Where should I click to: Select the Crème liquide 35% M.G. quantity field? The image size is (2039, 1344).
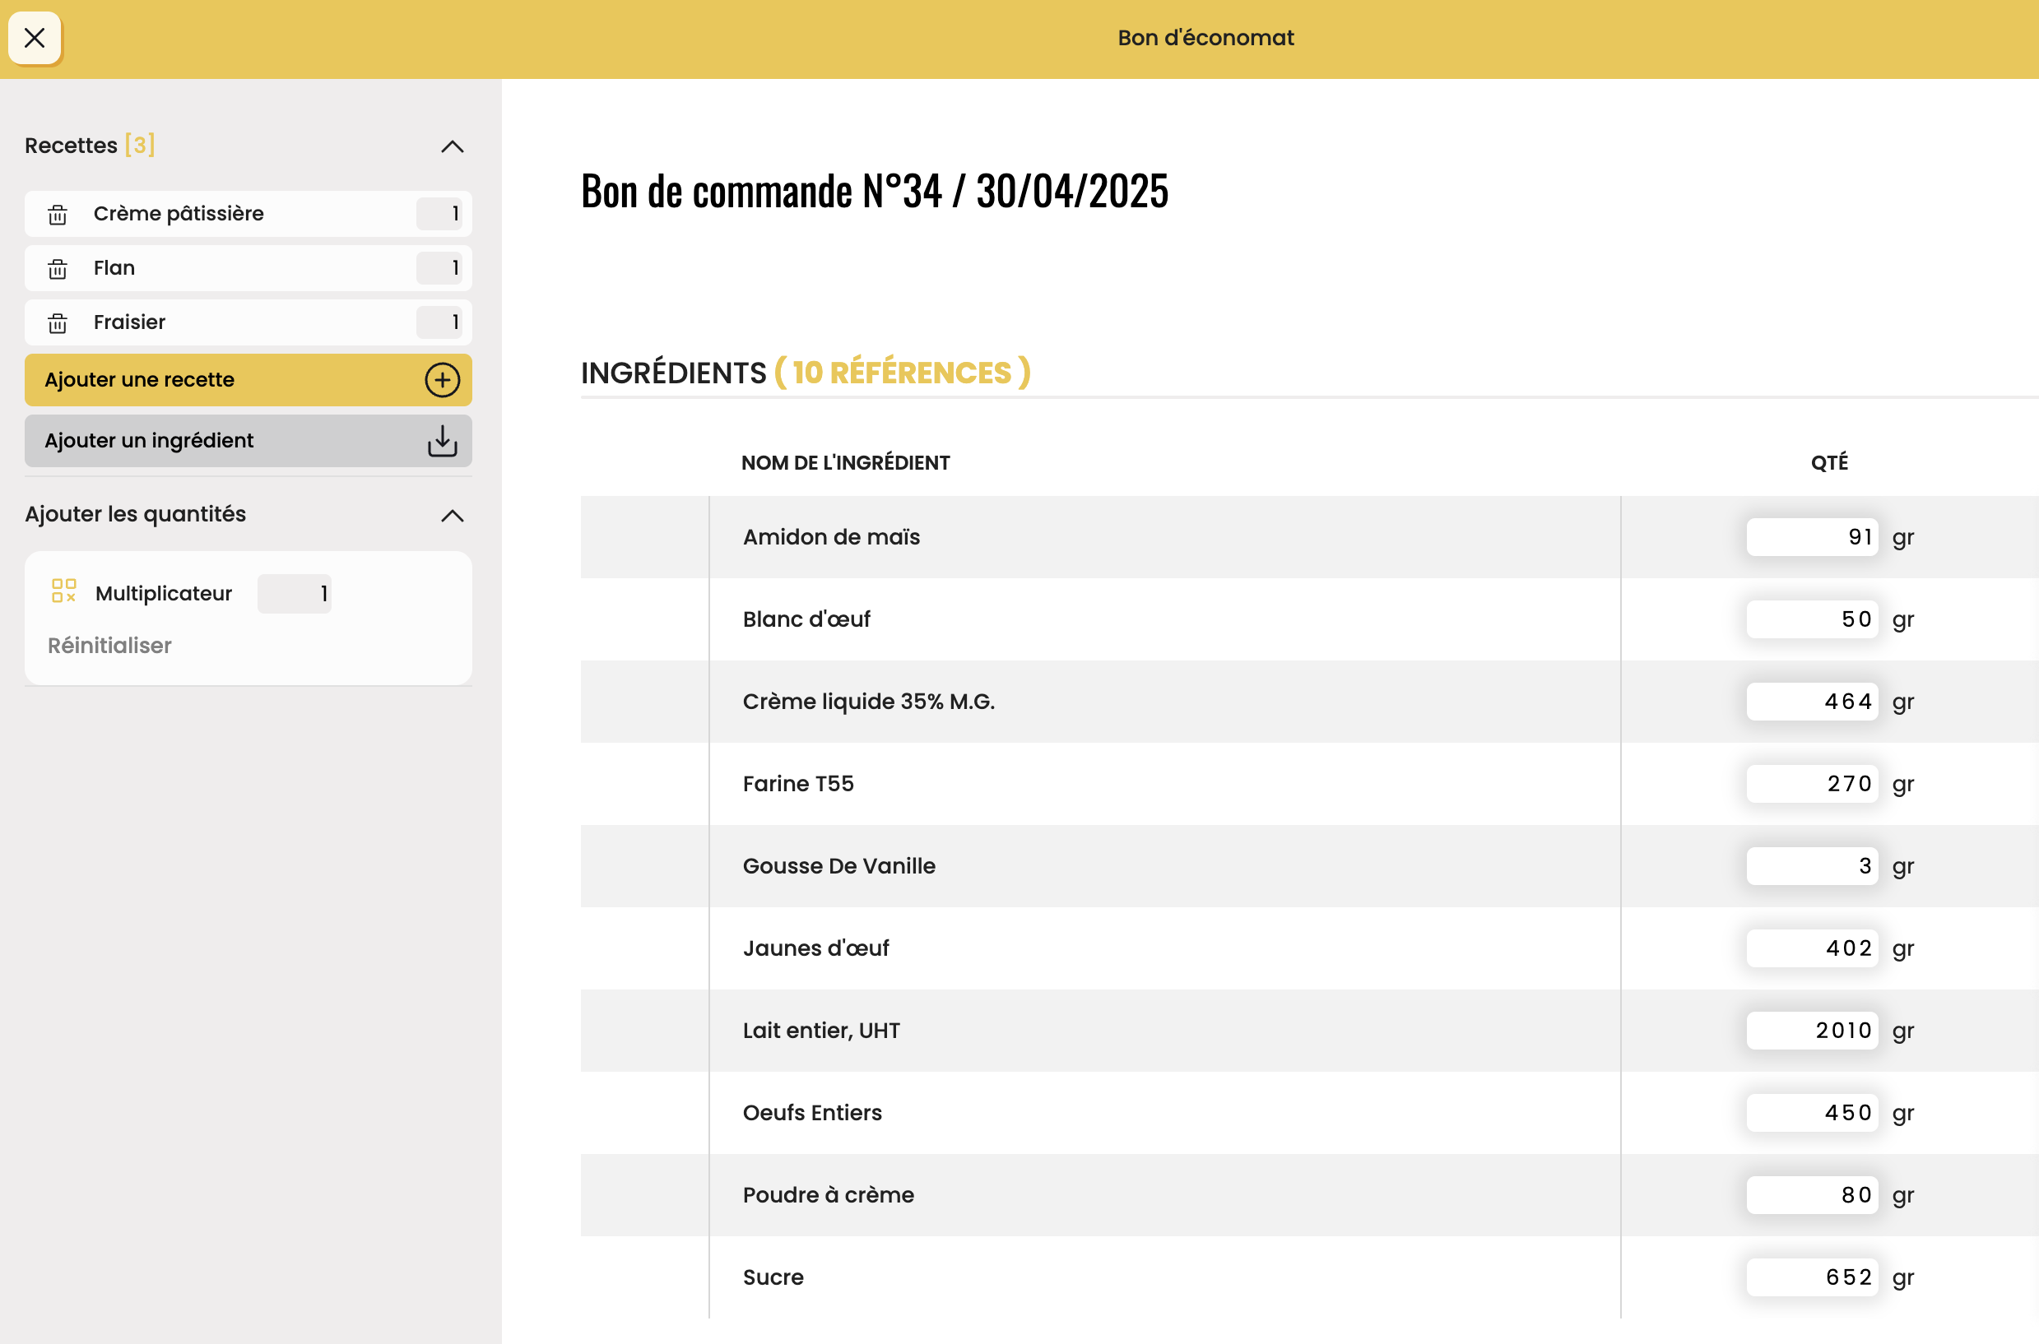pyautogui.click(x=1813, y=701)
